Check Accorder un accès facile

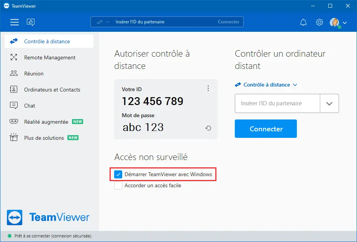pyautogui.click(x=118, y=186)
